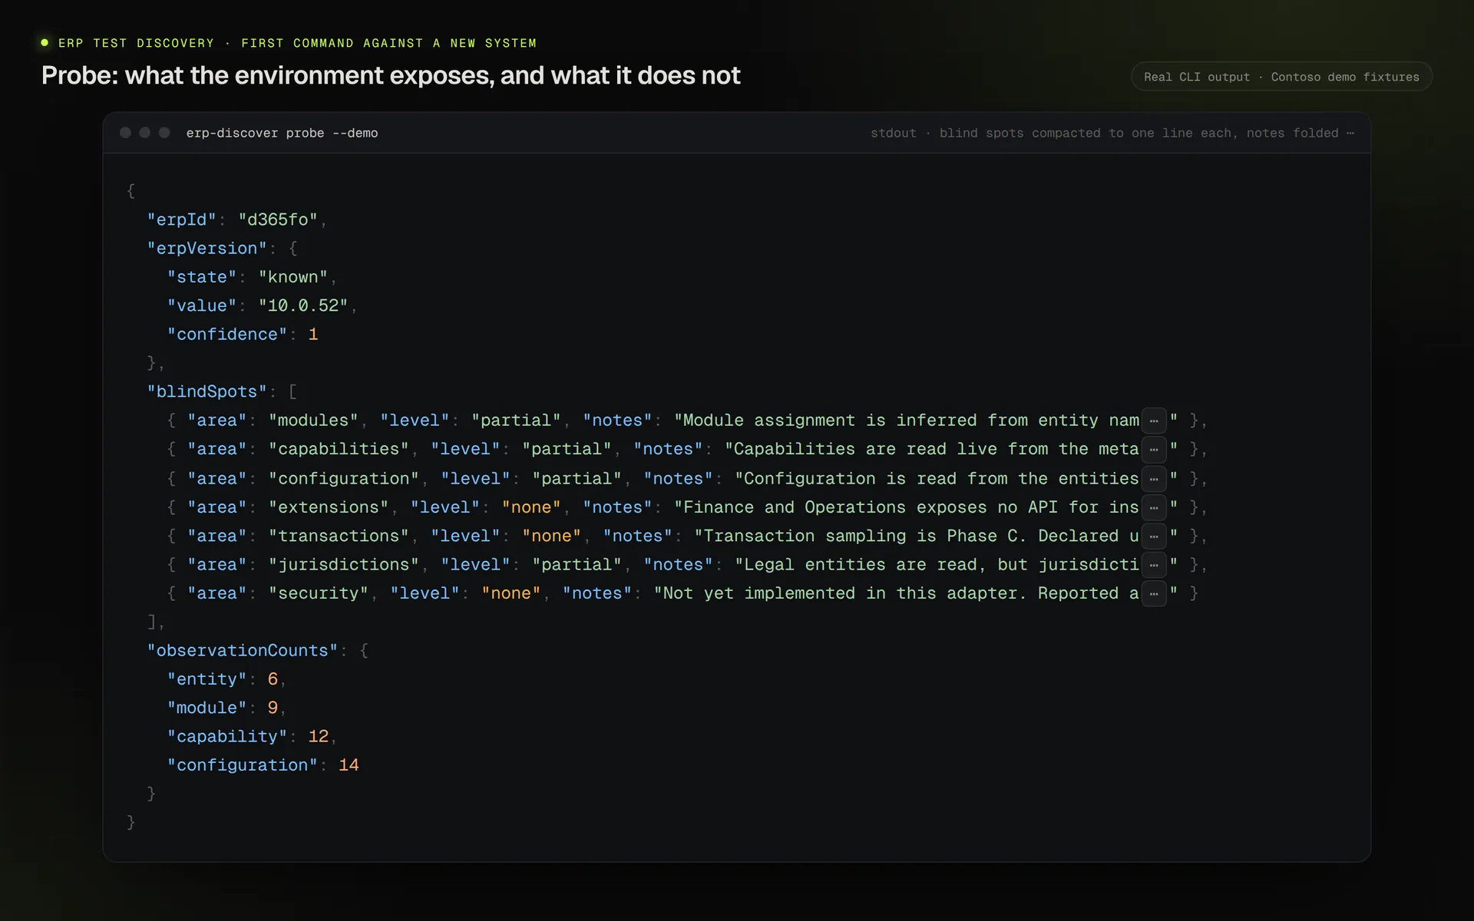Viewport: 1474px width, 921px height.
Task: Expand folded notes for capabilities blind spot
Action: (x=1153, y=450)
